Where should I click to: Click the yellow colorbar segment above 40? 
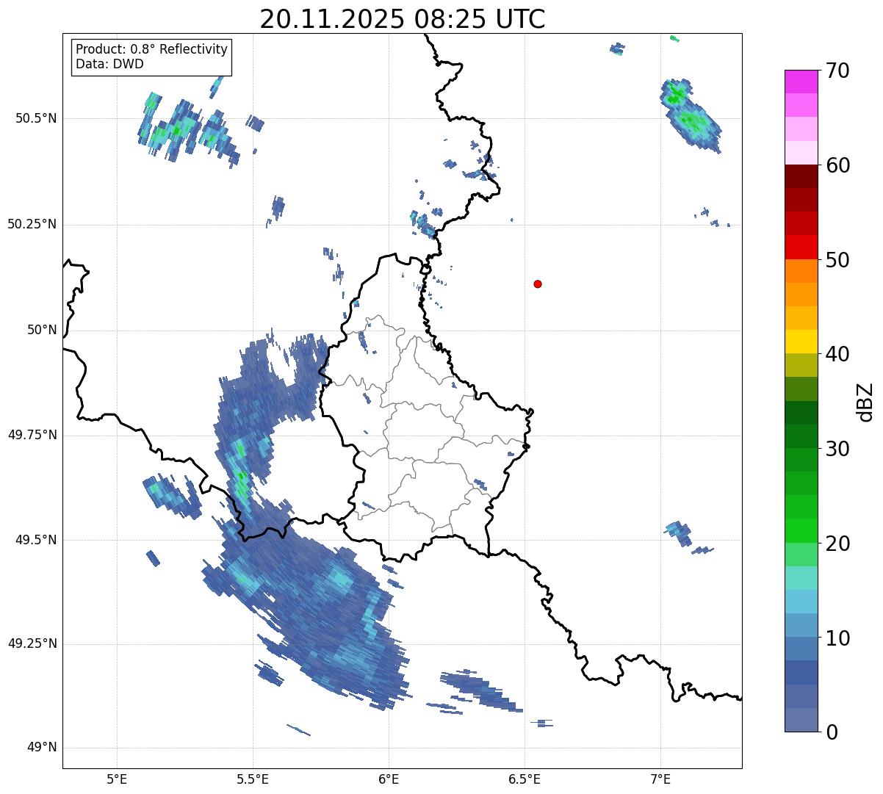(x=801, y=342)
